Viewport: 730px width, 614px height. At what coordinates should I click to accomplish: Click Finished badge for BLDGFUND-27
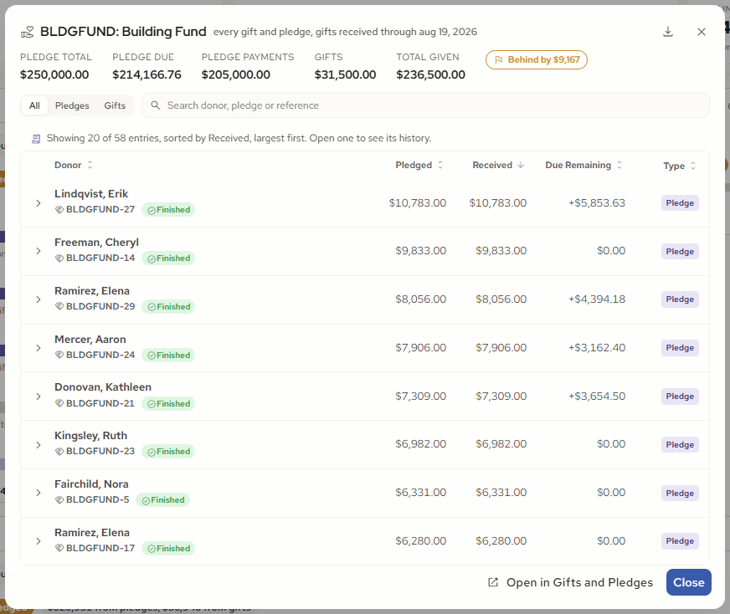point(168,210)
